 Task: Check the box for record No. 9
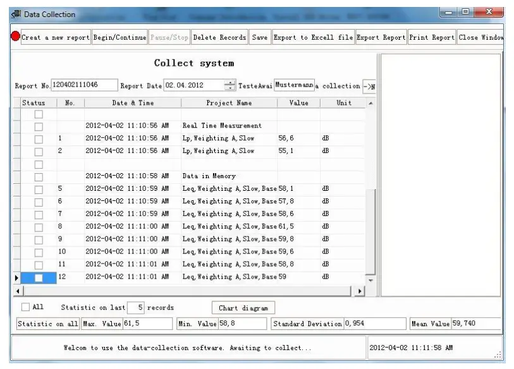tap(39, 240)
